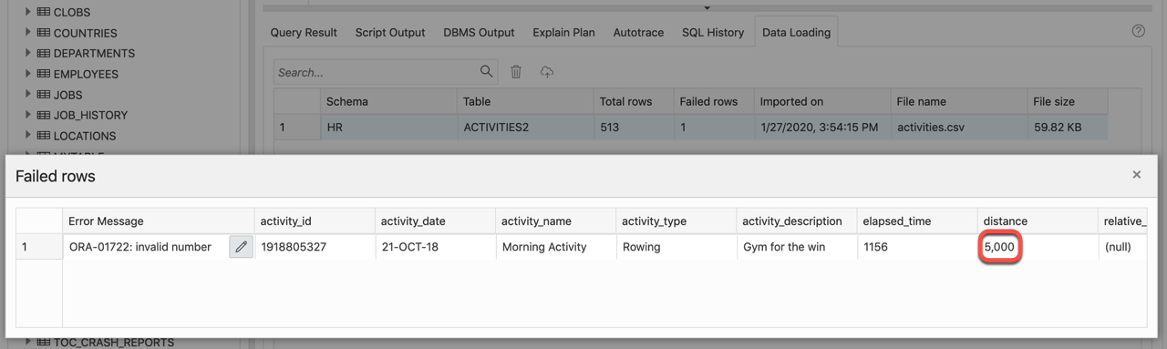The image size is (1167, 349).
Task: Collapse the panel using the top arrow handle
Action: point(707,7)
